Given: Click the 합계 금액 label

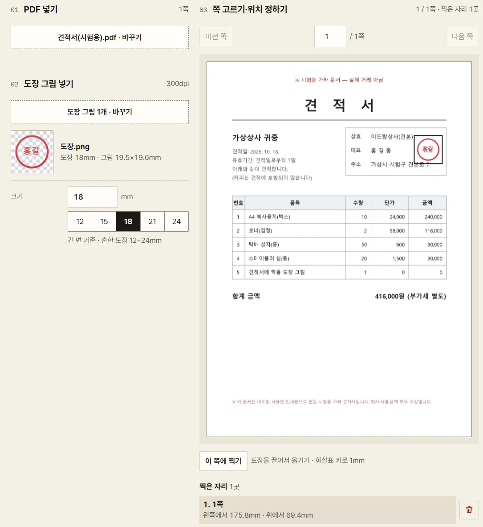Looking at the screenshot, I should (246, 296).
